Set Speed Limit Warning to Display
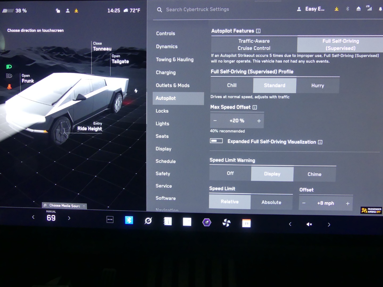383x287 pixels. [x=272, y=174]
